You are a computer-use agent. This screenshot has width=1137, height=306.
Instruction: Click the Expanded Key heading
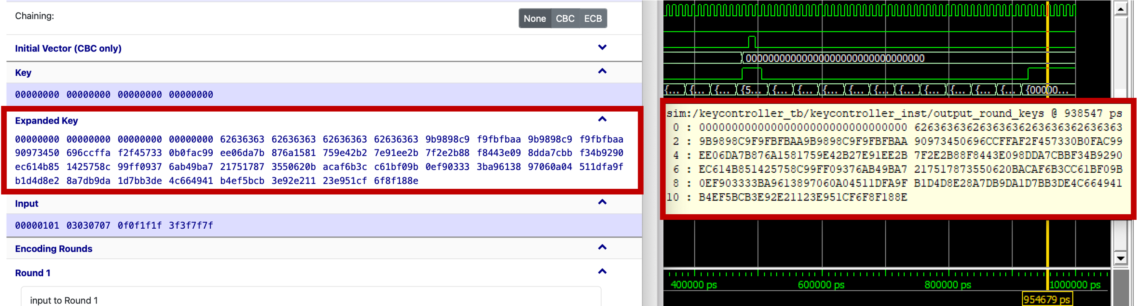46,121
